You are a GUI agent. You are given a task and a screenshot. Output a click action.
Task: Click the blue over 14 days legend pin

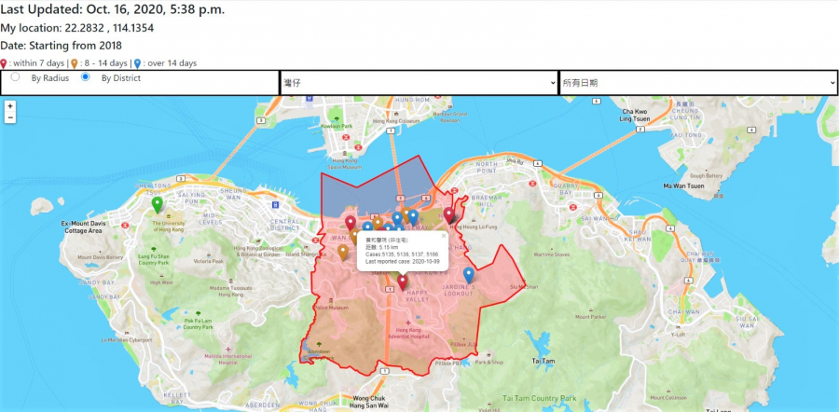(x=137, y=63)
